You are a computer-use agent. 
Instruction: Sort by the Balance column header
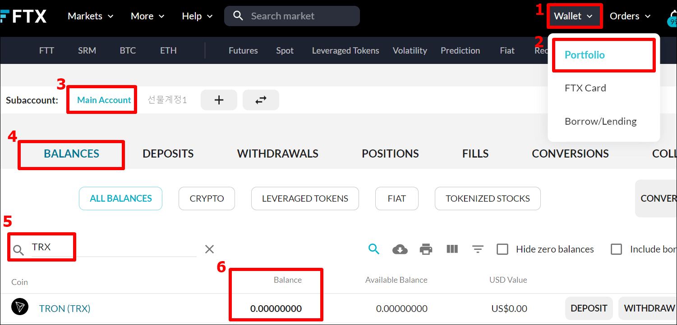click(x=288, y=280)
